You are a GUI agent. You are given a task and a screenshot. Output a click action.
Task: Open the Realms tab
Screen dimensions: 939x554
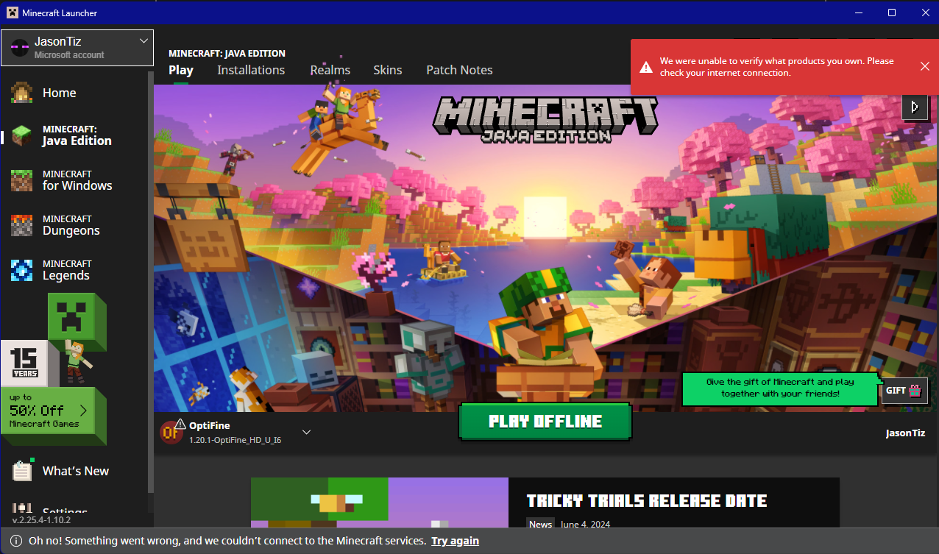[330, 70]
